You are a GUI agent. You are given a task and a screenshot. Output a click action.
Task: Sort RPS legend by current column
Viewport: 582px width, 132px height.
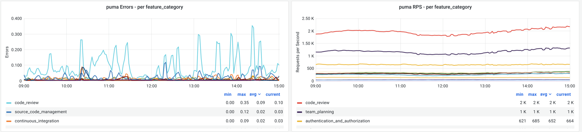pos(563,94)
